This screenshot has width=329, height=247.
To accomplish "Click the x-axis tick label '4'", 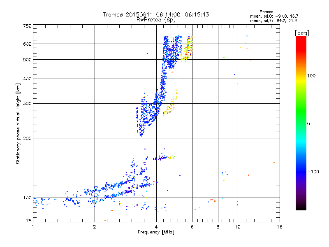I will point(156,227).
